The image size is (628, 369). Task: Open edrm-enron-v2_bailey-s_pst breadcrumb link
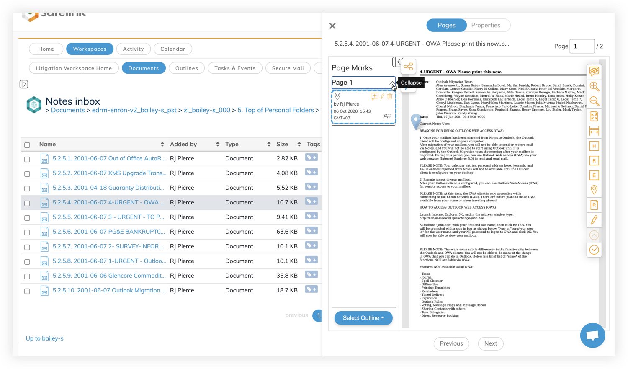(134, 110)
